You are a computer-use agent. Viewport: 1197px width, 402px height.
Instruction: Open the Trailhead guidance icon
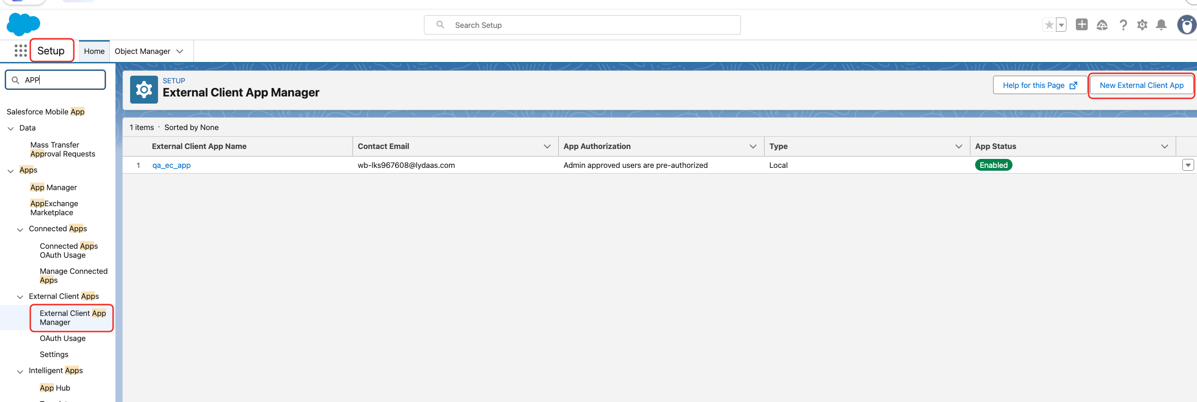tap(1102, 25)
